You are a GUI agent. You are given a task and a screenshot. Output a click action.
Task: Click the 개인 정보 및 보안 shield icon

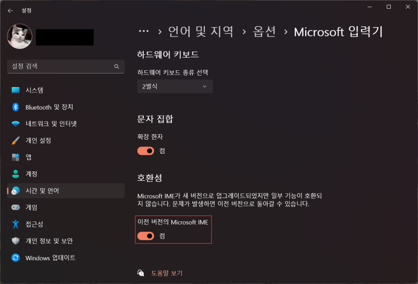(x=16, y=241)
